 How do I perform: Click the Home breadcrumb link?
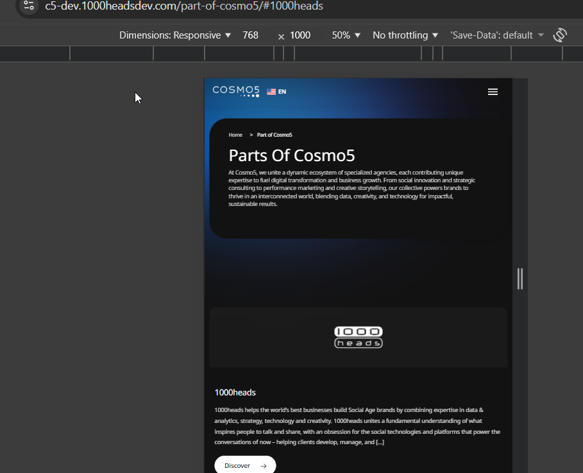point(235,135)
